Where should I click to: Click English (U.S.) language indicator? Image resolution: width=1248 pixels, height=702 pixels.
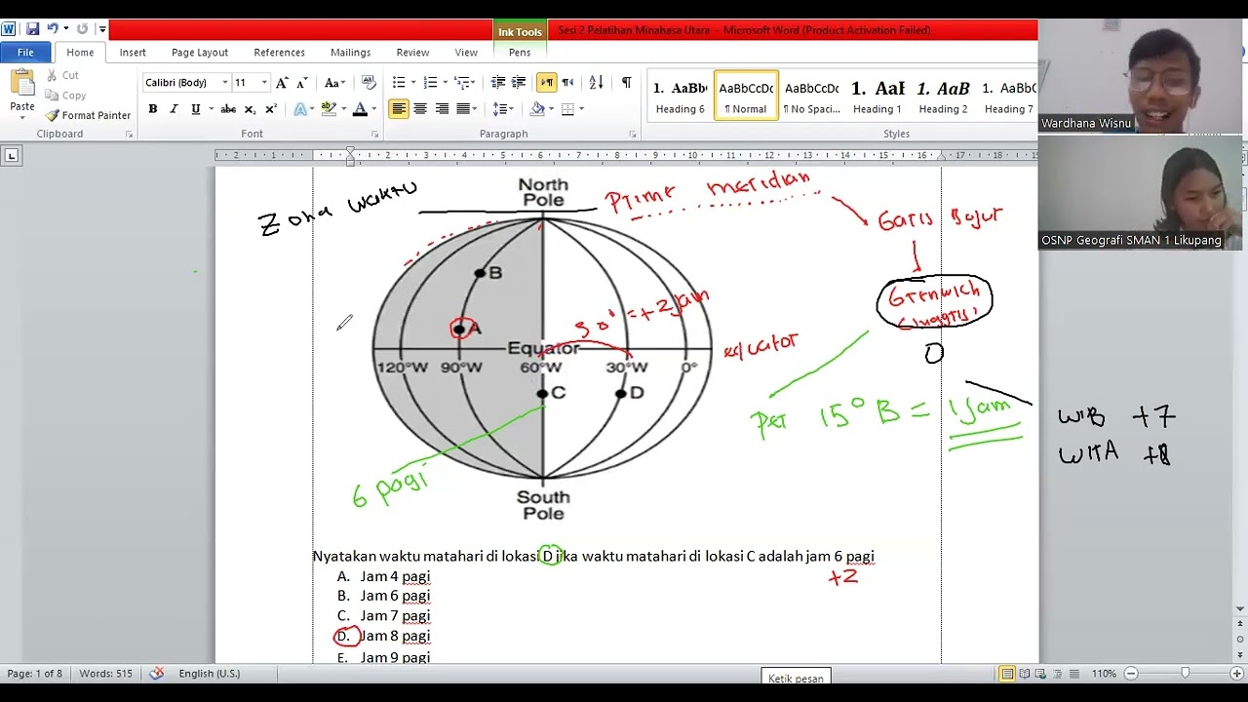tap(209, 674)
